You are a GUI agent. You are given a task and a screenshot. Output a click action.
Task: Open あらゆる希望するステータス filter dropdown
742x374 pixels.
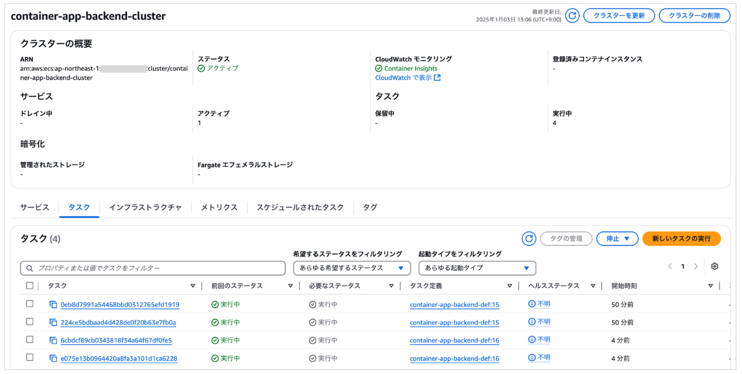[352, 268]
